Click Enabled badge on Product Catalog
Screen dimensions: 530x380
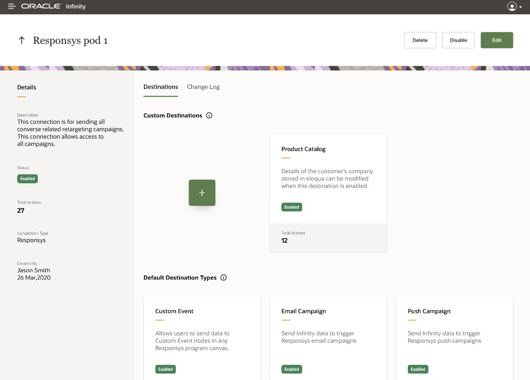292,207
